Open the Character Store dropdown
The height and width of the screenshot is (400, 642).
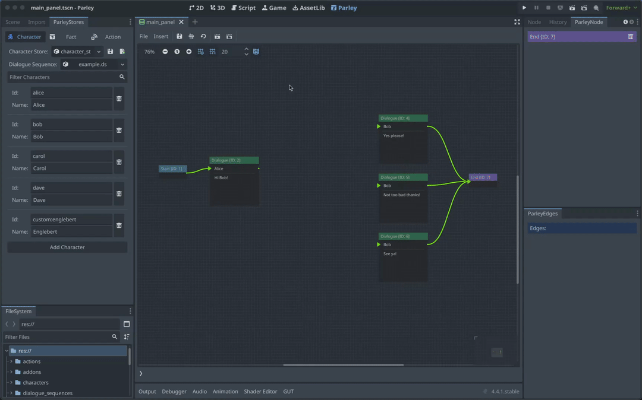(x=77, y=51)
